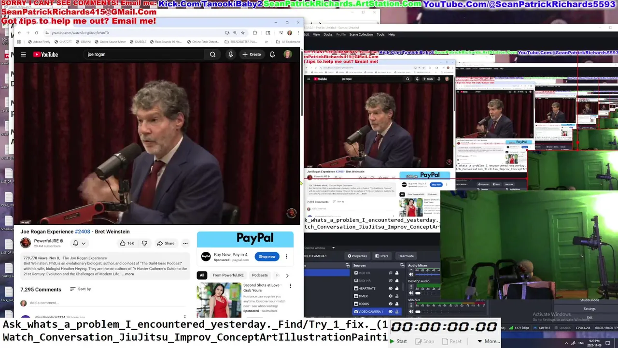
Task: Click the Create button on YouTube
Action: pyautogui.click(x=252, y=55)
